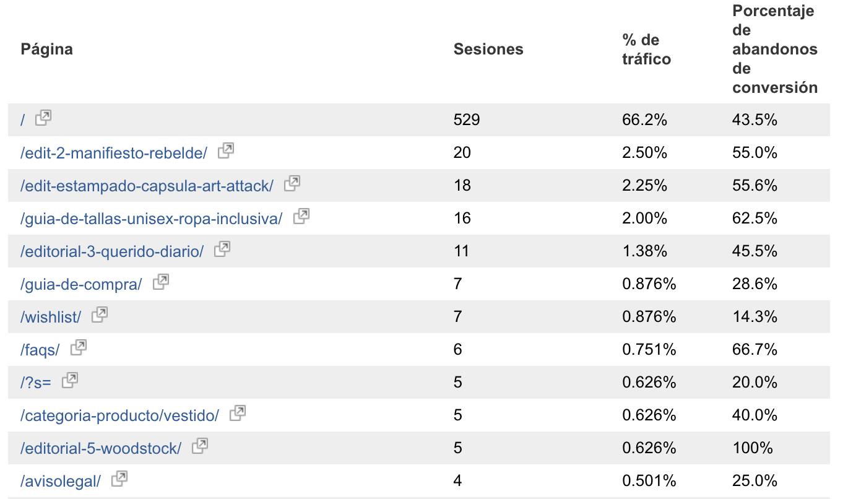This screenshot has width=848, height=499.
Task: Open external icon next to /edit-2-manifiesto-rebelde/
Action: [x=226, y=150]
